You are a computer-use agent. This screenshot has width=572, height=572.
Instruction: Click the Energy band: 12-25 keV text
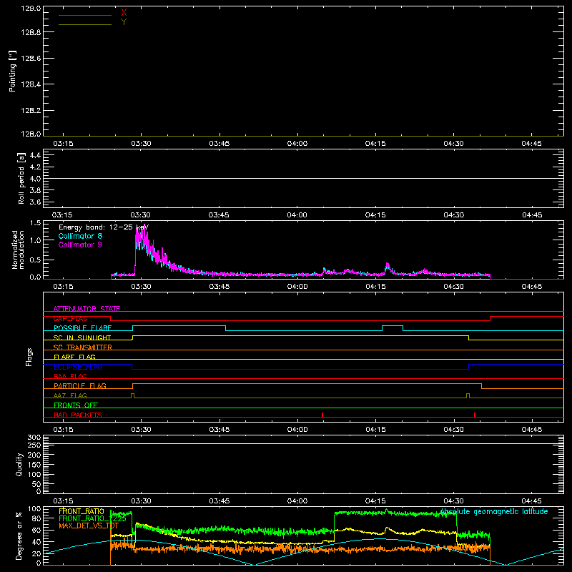104,227
